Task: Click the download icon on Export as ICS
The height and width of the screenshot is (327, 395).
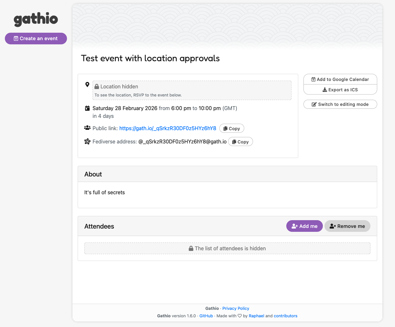Action: click(324, 90)
